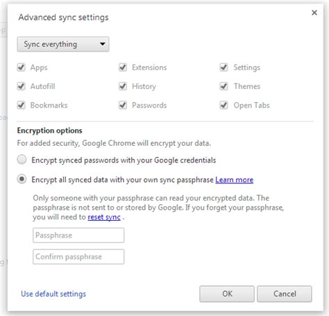329x316 pixels.
Task: Click Use default settings link
Action: (x=53, y=294)
